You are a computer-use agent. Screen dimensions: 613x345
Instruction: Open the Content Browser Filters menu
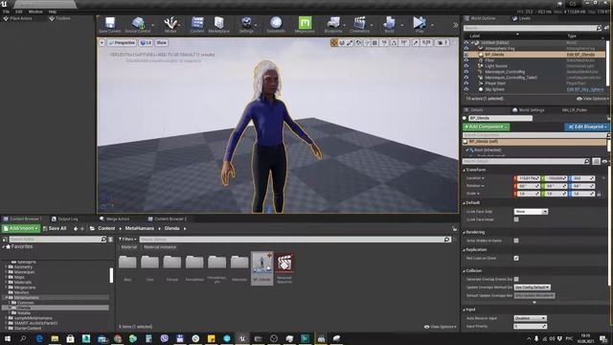pos(127,239)
